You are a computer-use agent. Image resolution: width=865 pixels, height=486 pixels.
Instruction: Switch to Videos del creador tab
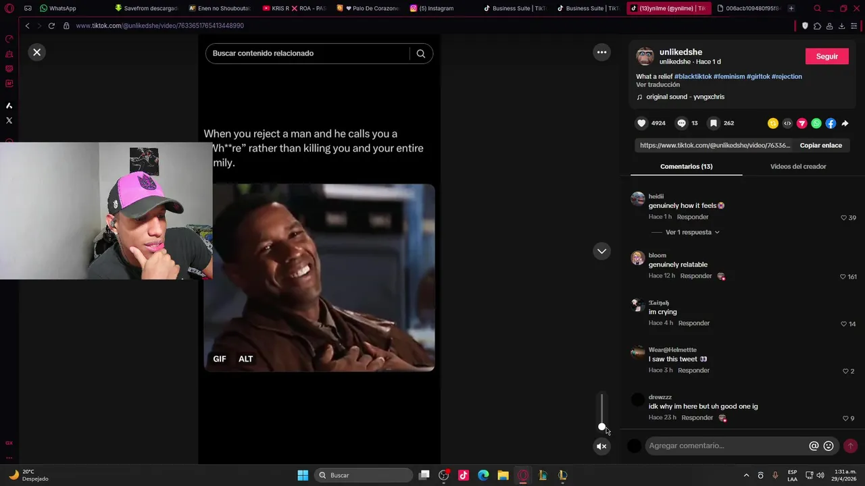pyautogui.click(x=798, y=167)
